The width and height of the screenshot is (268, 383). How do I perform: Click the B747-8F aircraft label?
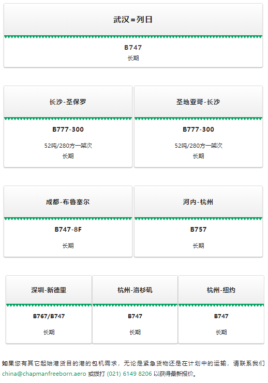point(68,230)
